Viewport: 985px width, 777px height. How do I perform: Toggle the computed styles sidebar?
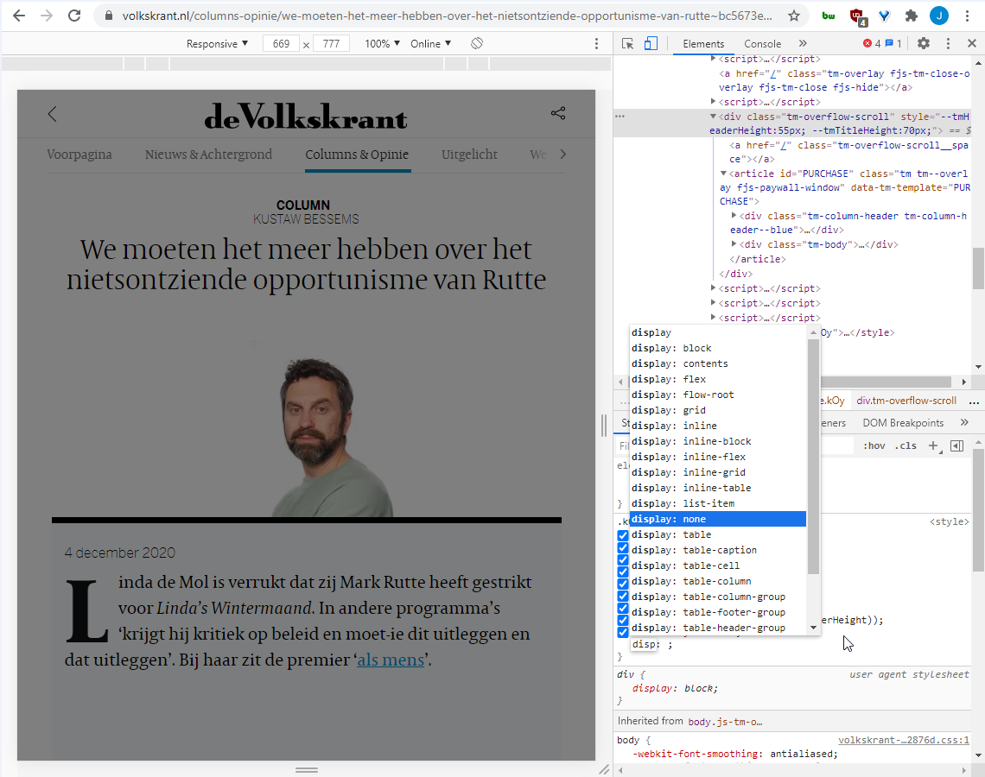coord(956,445)
